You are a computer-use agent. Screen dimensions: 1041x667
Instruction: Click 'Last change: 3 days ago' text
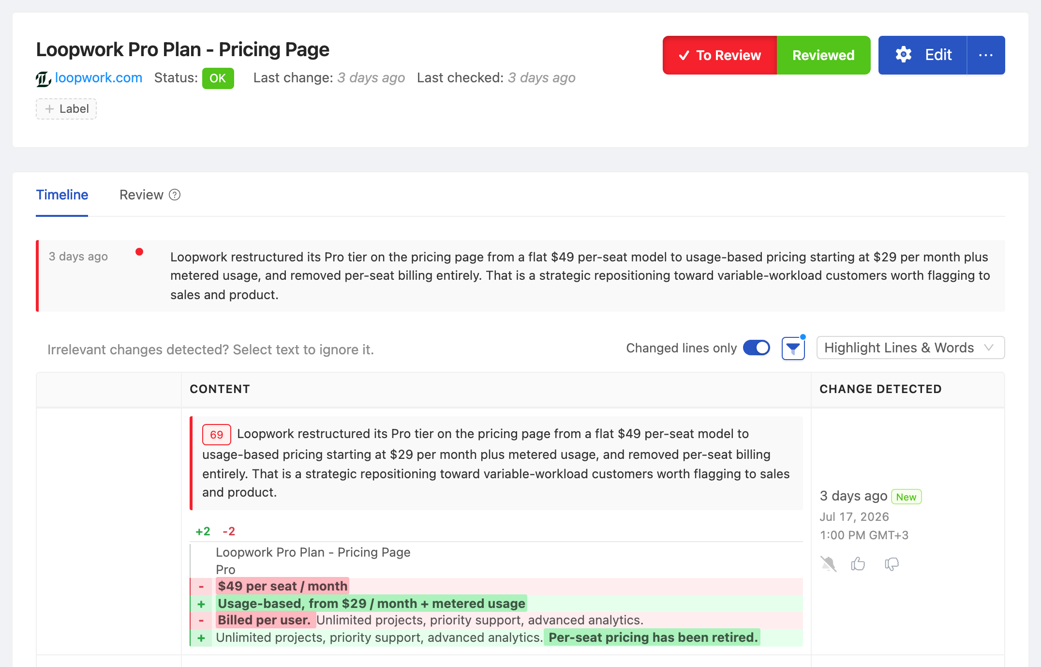pos(329,78)
